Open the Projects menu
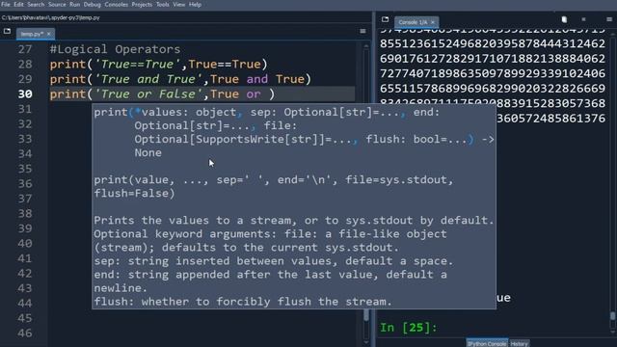617x347 pixels. [x=142, y=5]
